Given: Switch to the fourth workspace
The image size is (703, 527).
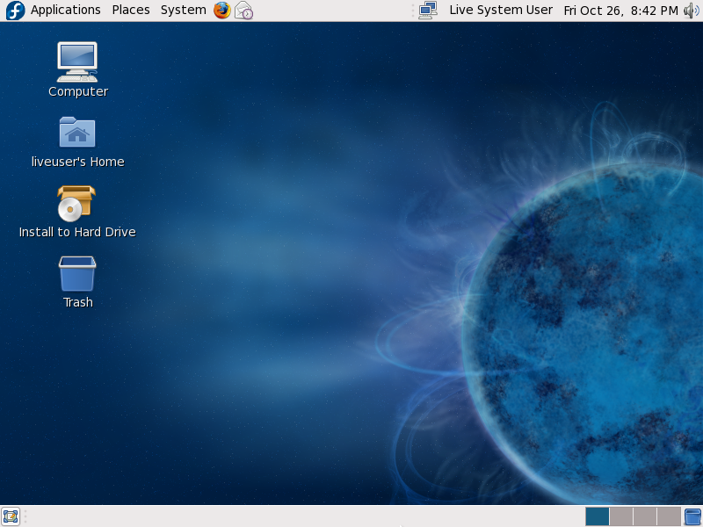Looking at the screenshot, I should click(669, 516).
